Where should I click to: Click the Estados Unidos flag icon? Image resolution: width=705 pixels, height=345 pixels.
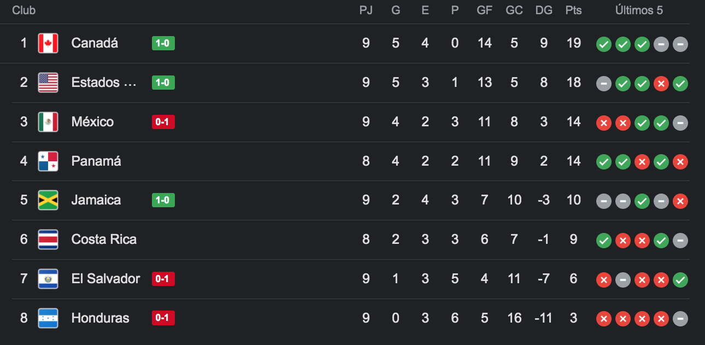48,83
